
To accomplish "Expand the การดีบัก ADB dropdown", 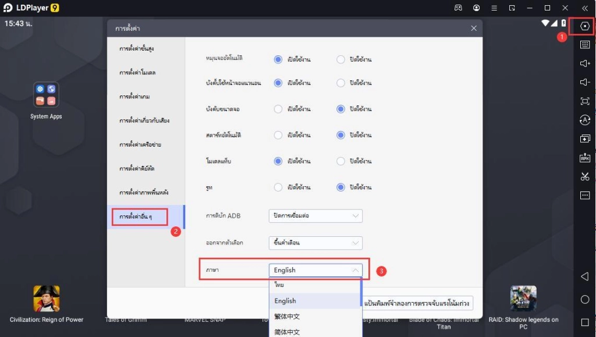I will pos(315,216).
